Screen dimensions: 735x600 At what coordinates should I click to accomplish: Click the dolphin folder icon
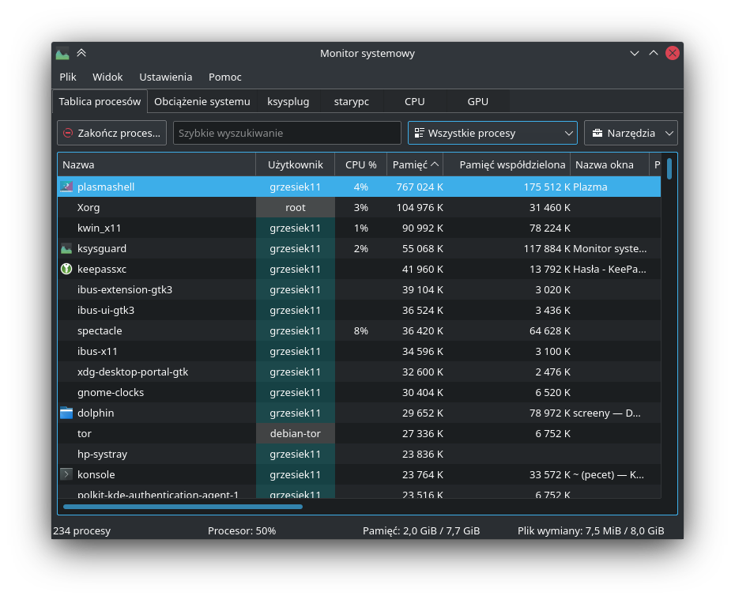(66, 413)
